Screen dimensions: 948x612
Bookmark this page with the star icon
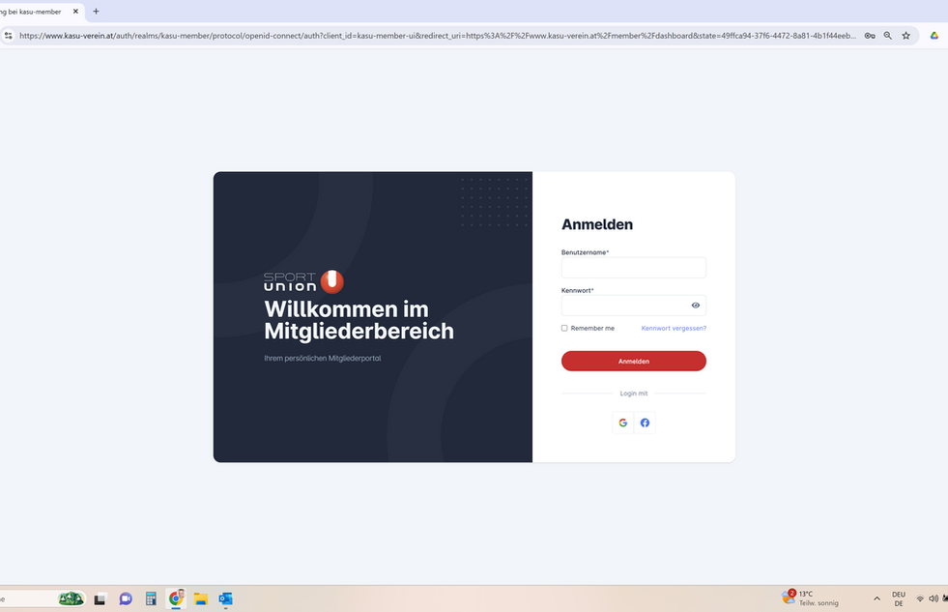(x=905, y=36)
